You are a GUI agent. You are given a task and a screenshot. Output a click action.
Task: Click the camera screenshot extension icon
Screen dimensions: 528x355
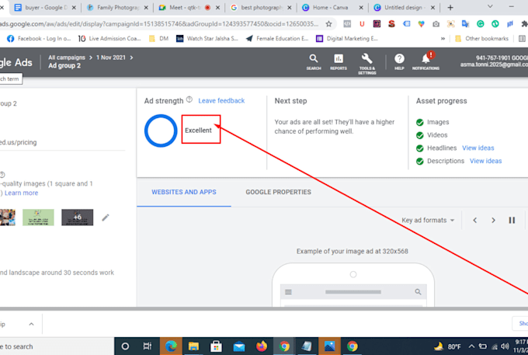436,24
